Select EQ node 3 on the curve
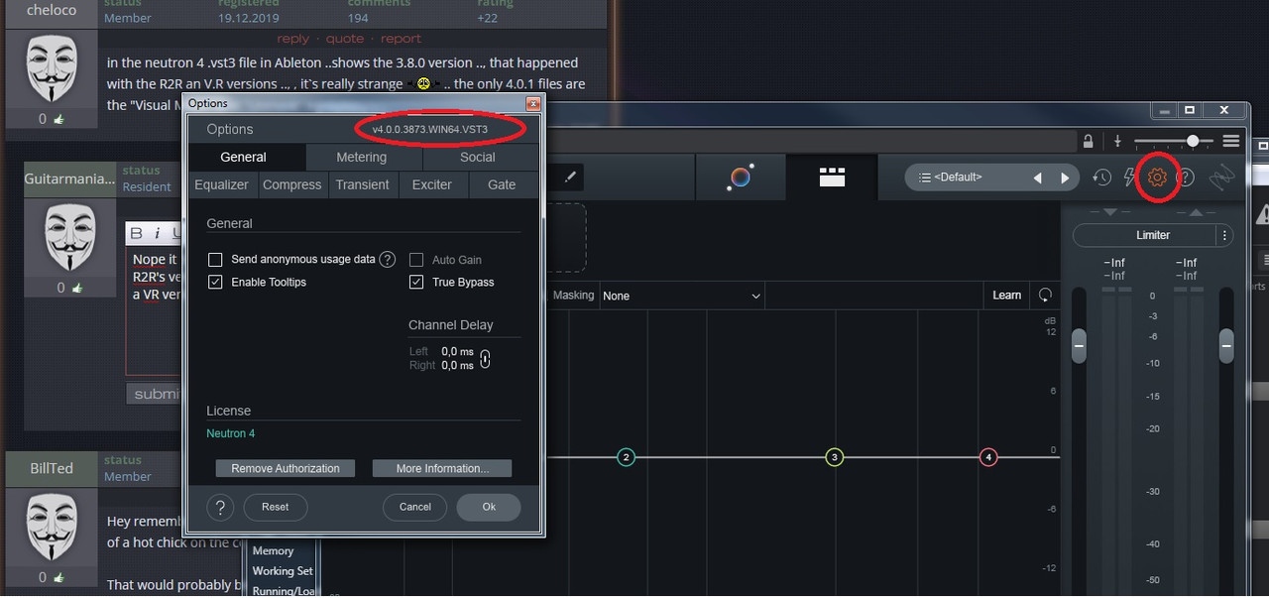This screenshot has width=1269, height=598. coord(835,457)
